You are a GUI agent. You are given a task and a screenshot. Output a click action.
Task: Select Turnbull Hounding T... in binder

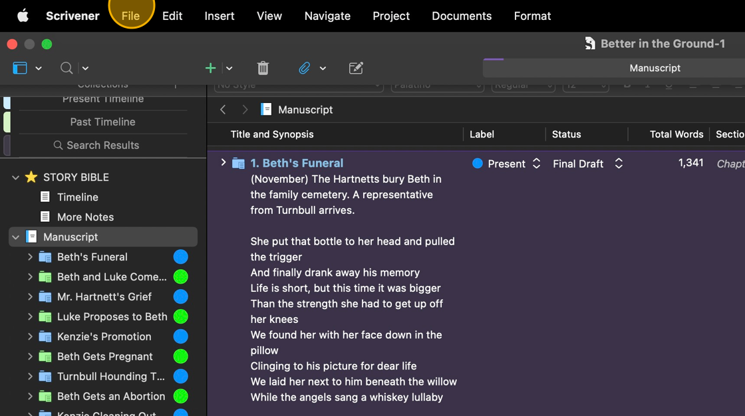pyautogui.click(x=110, y=377)
